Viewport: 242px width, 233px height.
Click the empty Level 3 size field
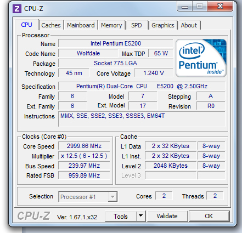tap(171, 175)
